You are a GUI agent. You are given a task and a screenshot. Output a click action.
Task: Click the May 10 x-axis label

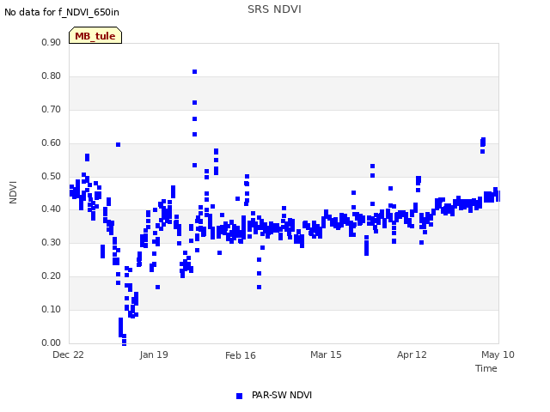coord(498,354)
